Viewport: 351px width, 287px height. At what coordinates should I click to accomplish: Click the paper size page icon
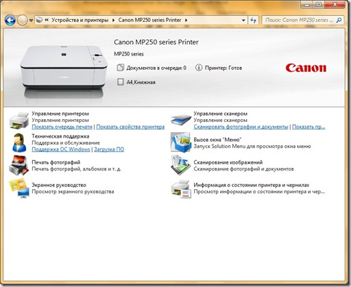coord(120,82)
